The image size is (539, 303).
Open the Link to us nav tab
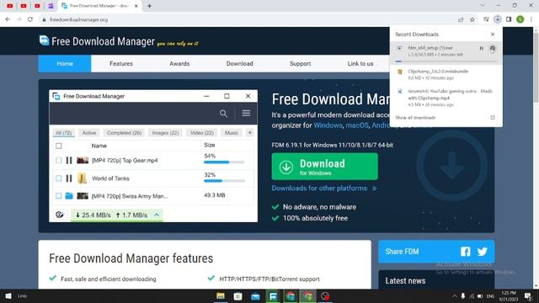click(x=360, y=64)
